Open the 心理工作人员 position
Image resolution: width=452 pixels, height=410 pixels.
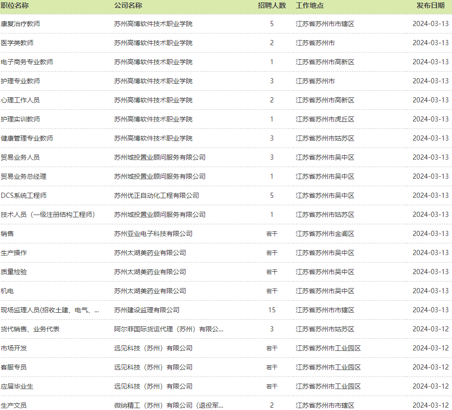tap(30, 100)
